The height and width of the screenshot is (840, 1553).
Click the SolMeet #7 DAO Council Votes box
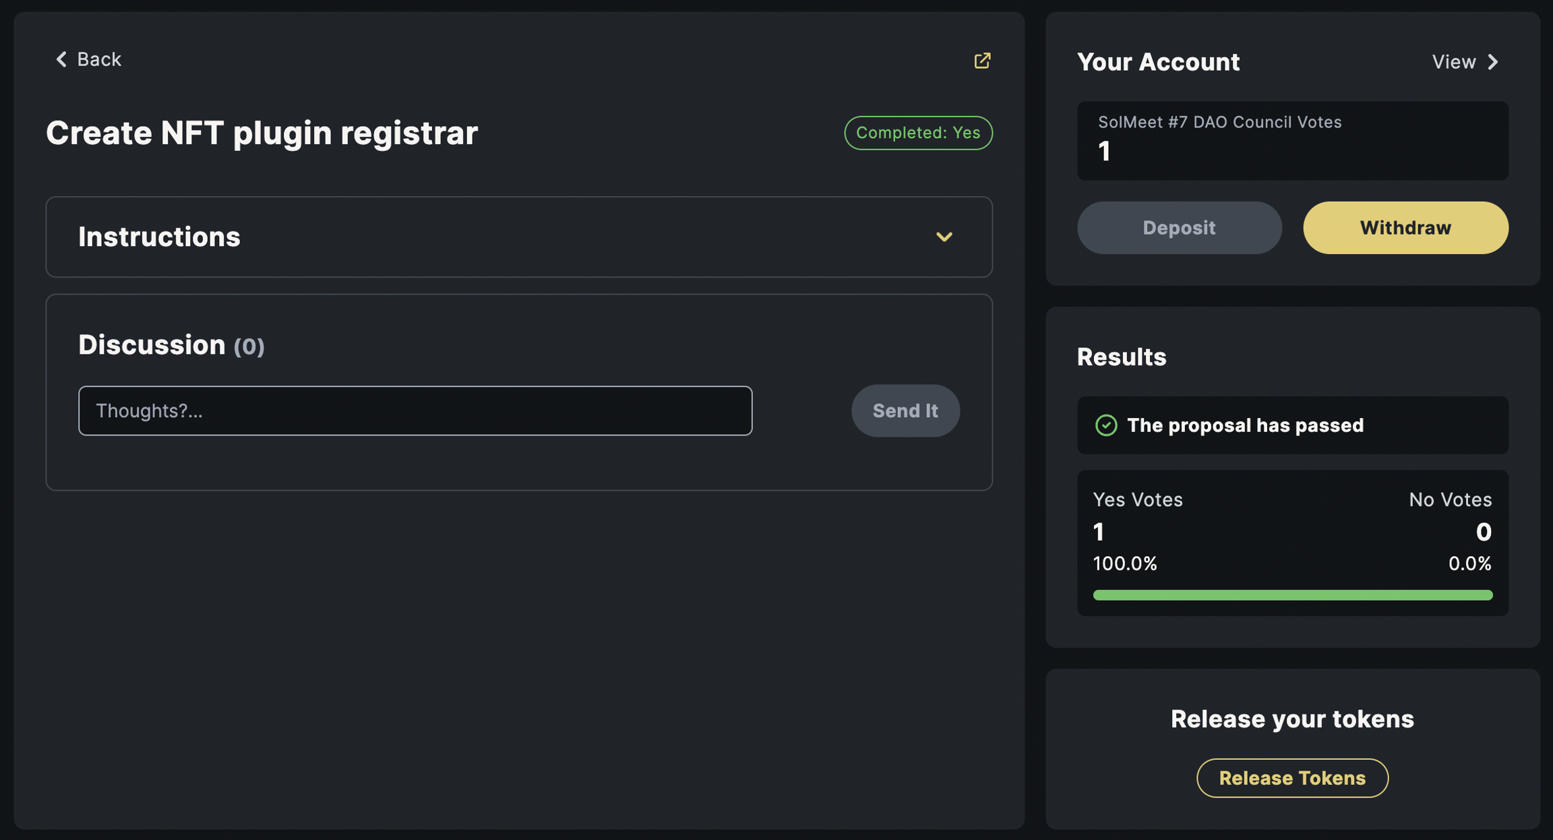[1292, 140]
